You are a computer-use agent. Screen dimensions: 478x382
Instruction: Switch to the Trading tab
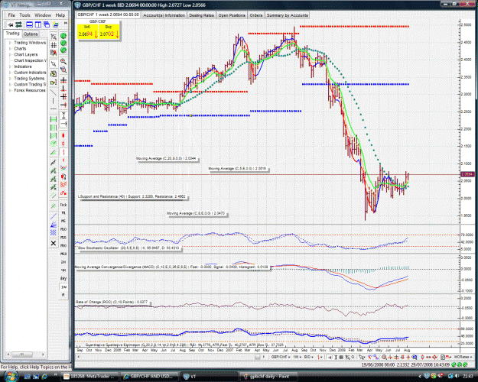tap(12, 33)
